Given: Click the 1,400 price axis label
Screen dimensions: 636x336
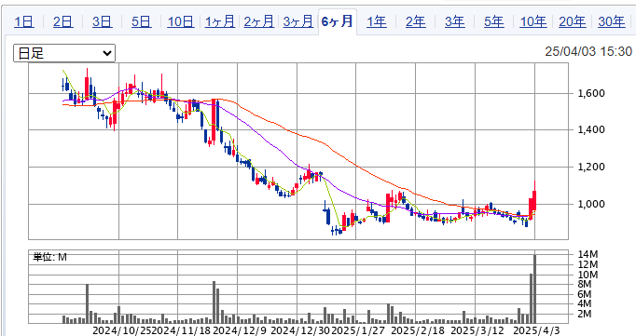Looking at the screenshot, I should click(591, 129).
